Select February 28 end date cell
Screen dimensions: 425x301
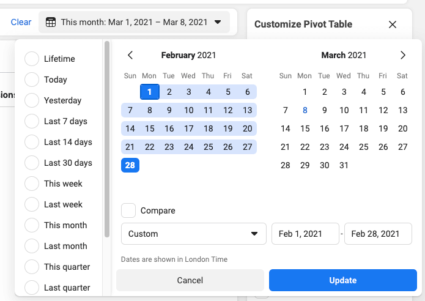point(130,165)
